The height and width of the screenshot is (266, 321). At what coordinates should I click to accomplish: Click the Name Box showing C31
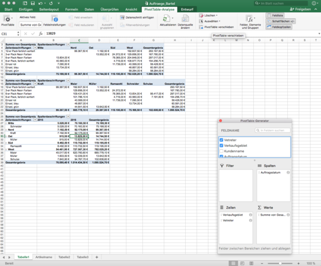(8, 34)
